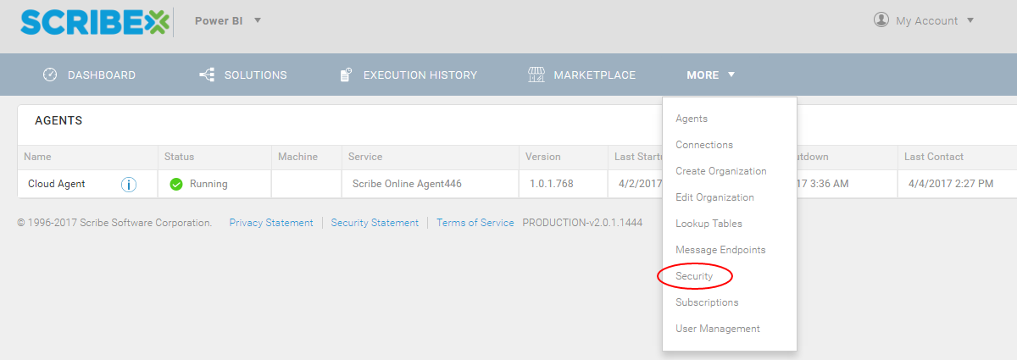Viewport: 1017px width, 360px height.
Task: Click the Version column header
Action: click(542, 157)
